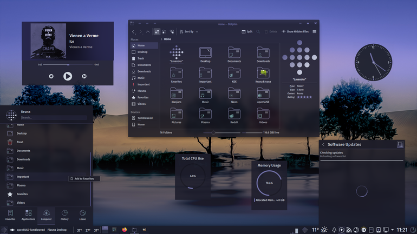Go back in Software Updates panel
This screenshot has width=417, height=234.
pyautogui.click(x=323, y=145)
